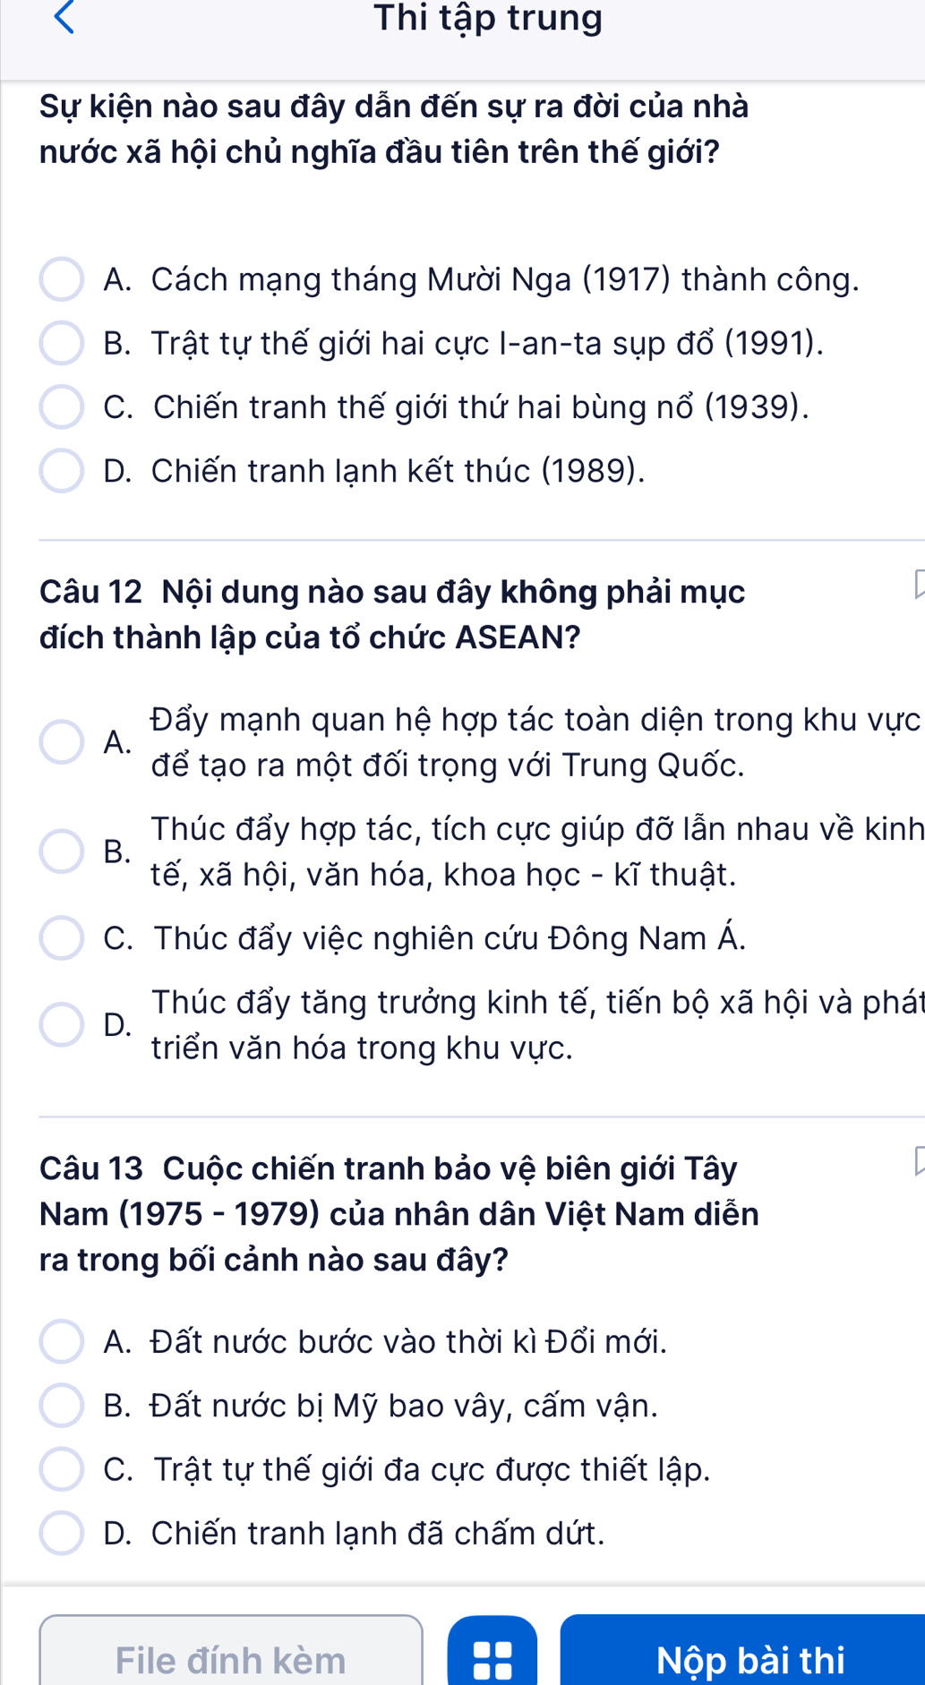
Task: Choose answer A thời kì Đổi mới
Action: 62,1342
